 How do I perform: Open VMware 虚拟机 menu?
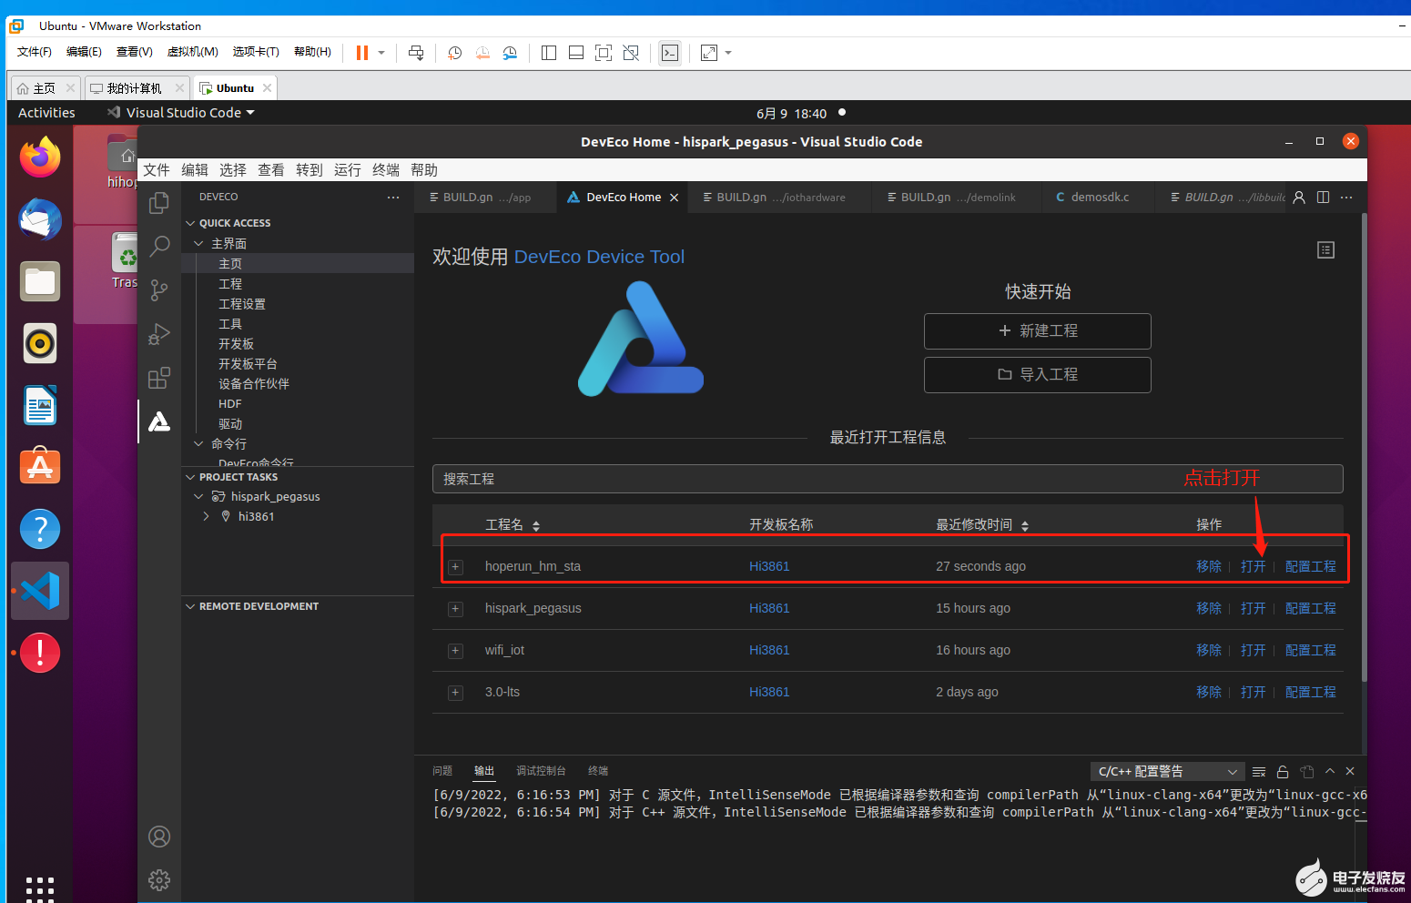click(x=193, y=52)
